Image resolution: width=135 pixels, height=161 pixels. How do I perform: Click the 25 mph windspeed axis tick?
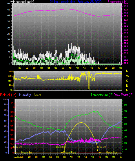8,34
